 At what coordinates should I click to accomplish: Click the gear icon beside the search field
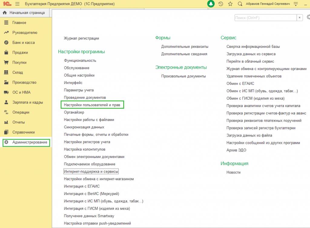tap(308, 17)
